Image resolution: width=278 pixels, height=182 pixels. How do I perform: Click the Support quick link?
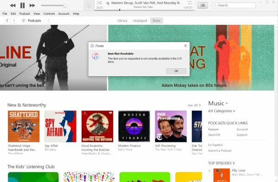pyautogui.click(x=242, y=135)
